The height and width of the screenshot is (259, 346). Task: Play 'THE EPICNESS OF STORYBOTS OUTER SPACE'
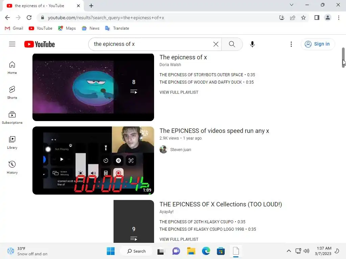(207, 75)
